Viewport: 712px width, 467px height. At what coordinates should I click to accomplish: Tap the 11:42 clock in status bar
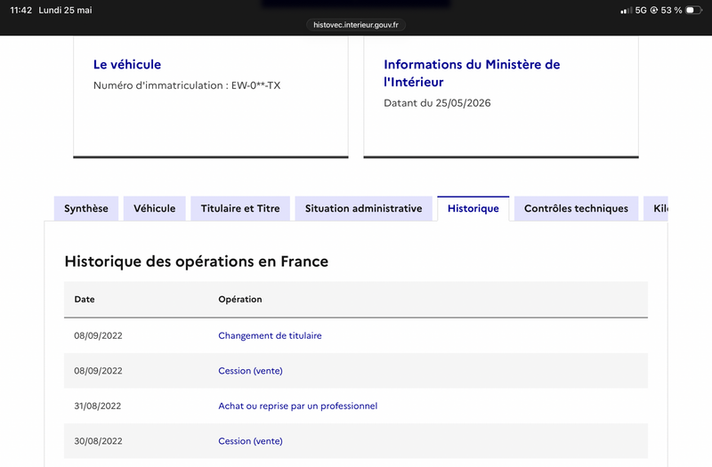pos(20,10)
